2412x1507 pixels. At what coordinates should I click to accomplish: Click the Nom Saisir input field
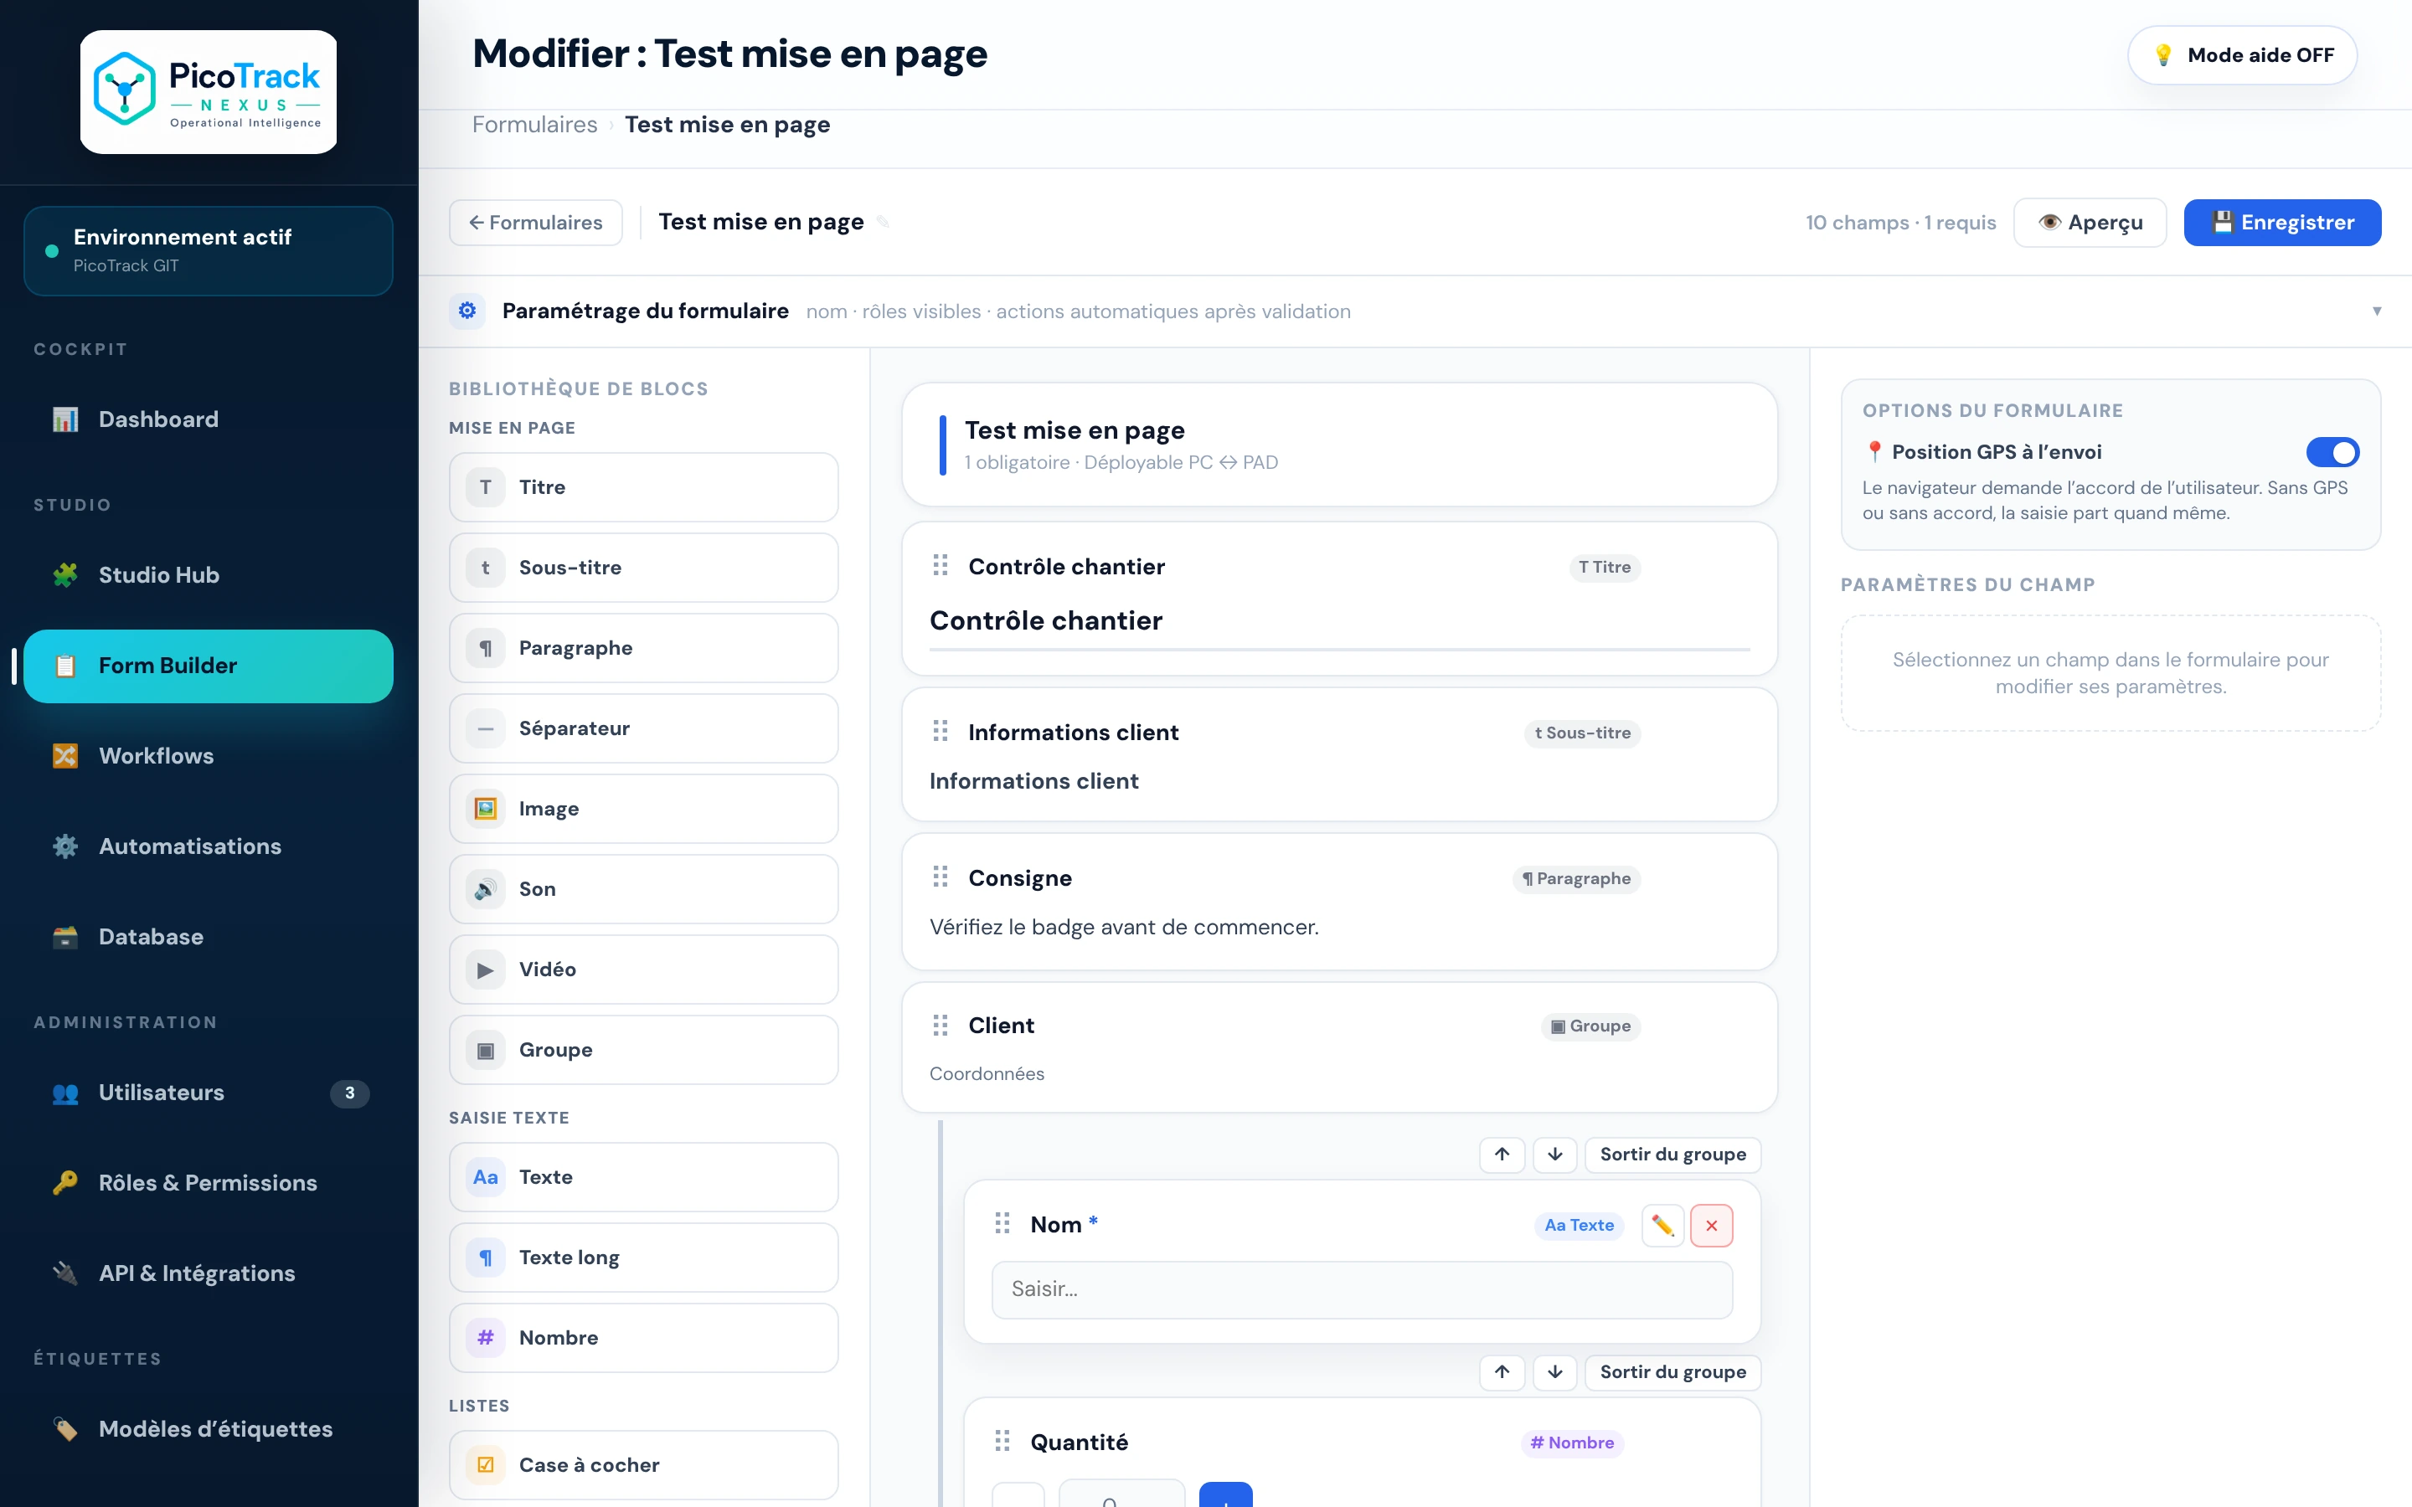click(1362, 1289)
